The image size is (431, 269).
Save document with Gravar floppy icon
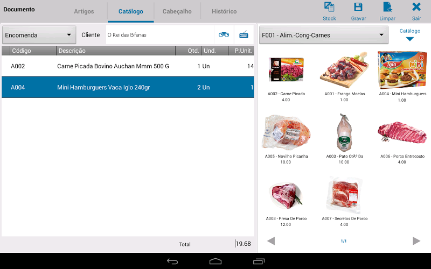click(x=358, y=11)
